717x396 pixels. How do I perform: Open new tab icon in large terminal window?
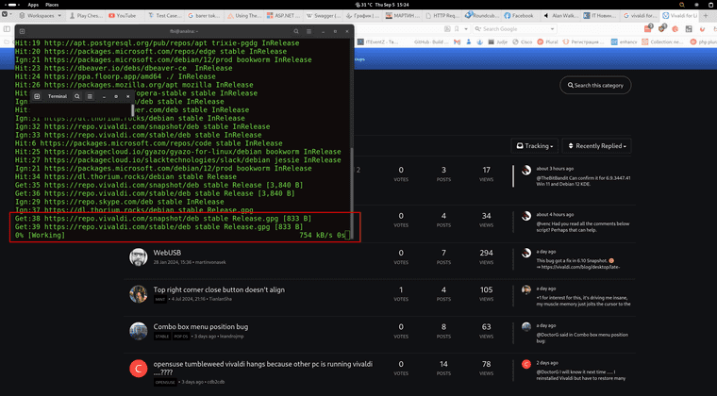(x=22, y=31)
